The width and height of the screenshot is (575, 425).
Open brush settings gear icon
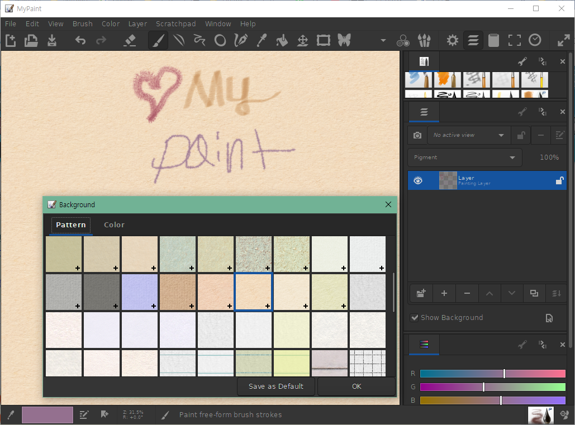453,40
